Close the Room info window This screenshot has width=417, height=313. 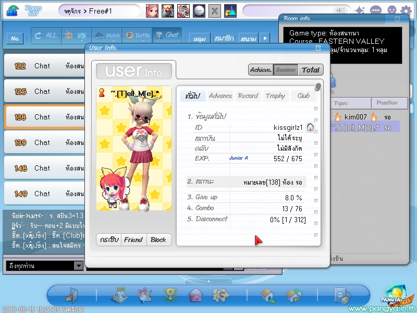397,19
